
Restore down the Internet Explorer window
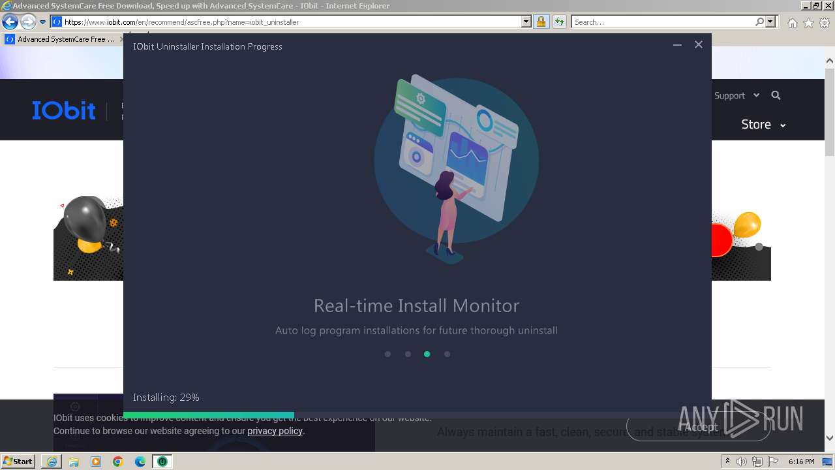pos(816,5)
